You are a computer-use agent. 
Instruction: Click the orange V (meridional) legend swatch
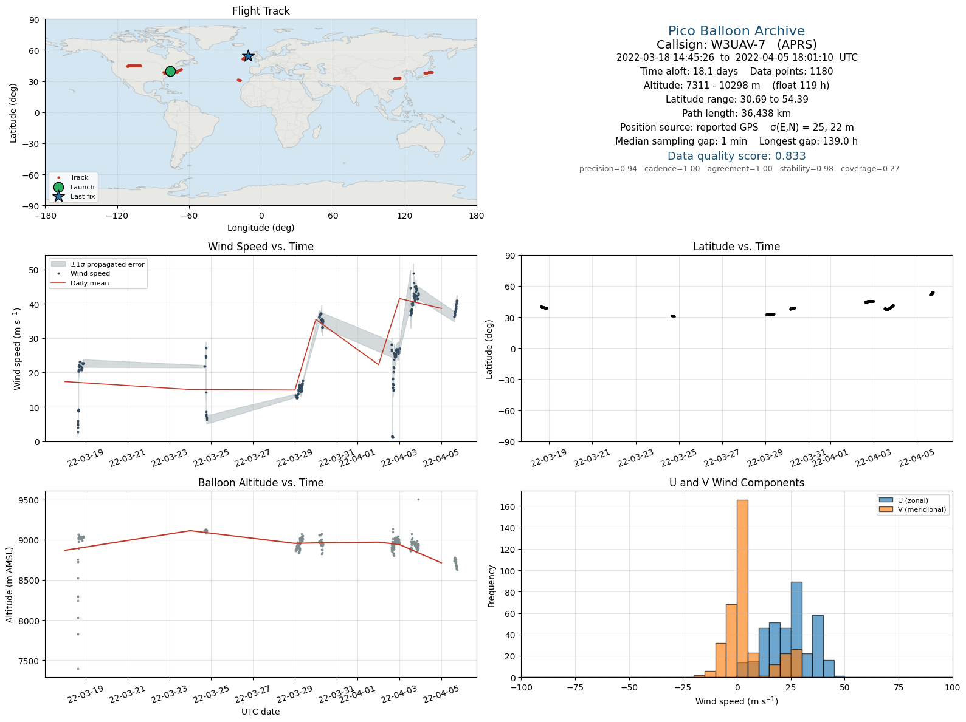[x=886, y=509]
